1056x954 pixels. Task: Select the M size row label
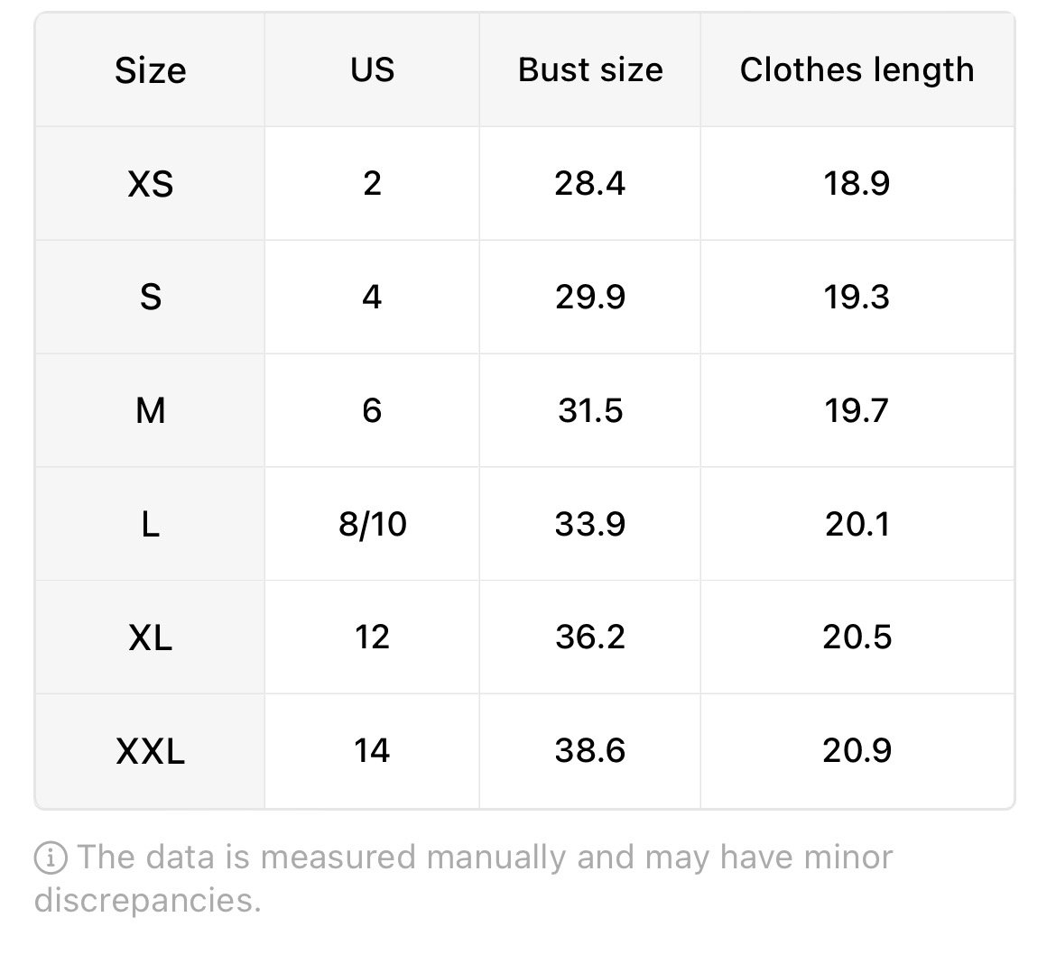click(150, 410)
